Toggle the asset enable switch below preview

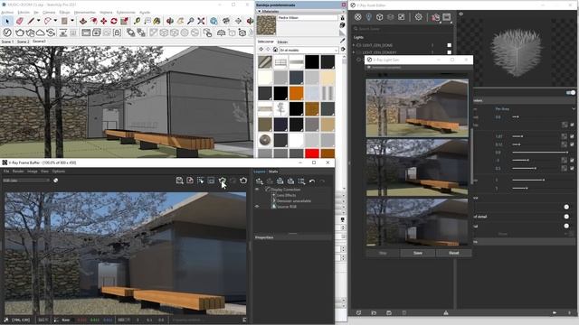(571, 92)
